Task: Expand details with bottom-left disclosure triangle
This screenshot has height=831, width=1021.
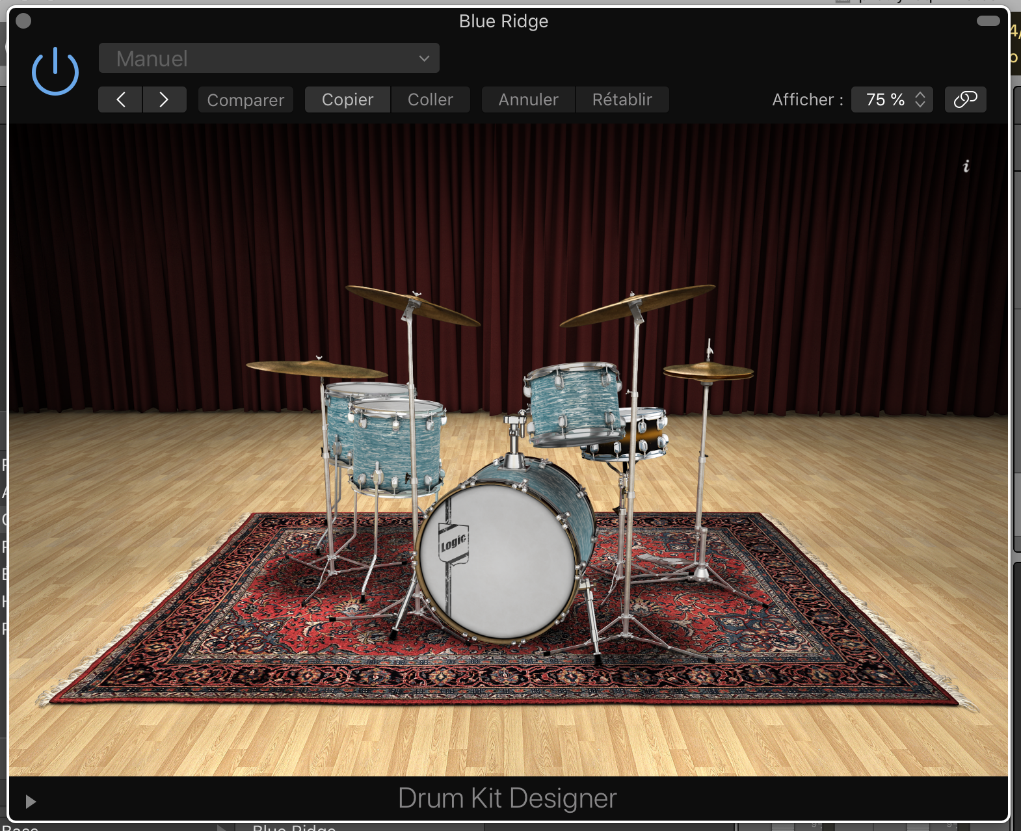Action: pyautogui.click(x=30, y=801)
